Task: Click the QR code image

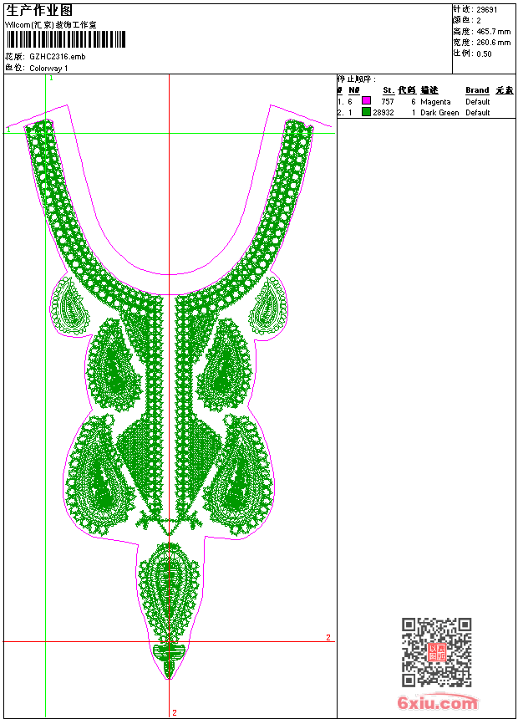Action: 436,652
